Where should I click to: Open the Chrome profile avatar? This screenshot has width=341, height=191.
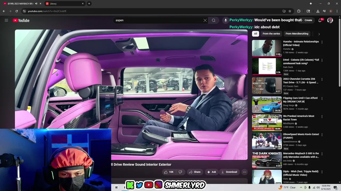tap(331, 11)
